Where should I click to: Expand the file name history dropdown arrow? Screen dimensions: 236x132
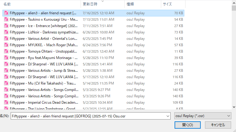point(168,116)
